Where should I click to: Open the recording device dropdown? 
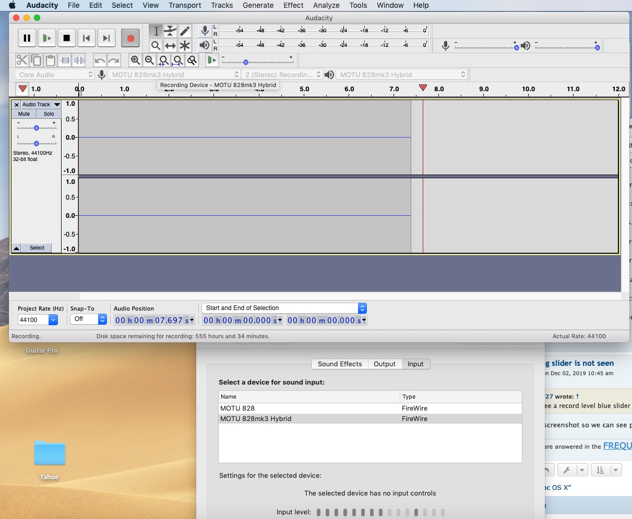point(174,75)
